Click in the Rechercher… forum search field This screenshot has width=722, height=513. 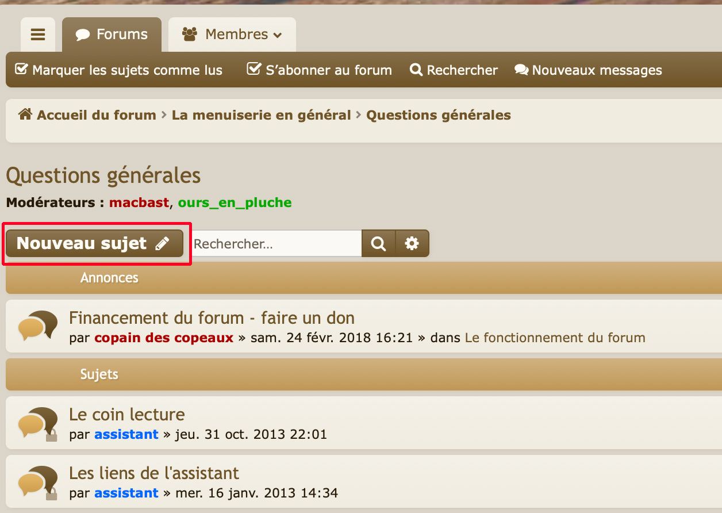(276, 244)
